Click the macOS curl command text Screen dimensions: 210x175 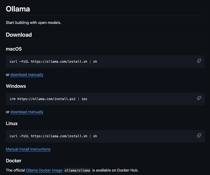coord(53,62)
